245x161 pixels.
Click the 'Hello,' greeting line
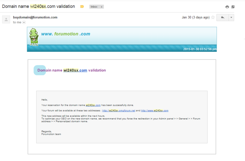44,100
